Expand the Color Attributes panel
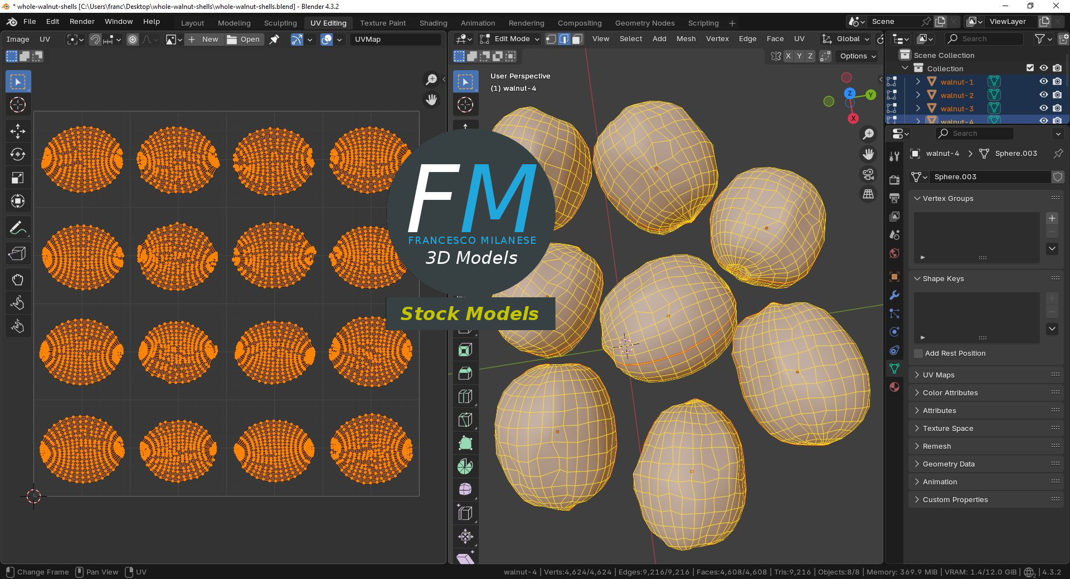This screenshot has height=579, width=1070. (986, 393)
